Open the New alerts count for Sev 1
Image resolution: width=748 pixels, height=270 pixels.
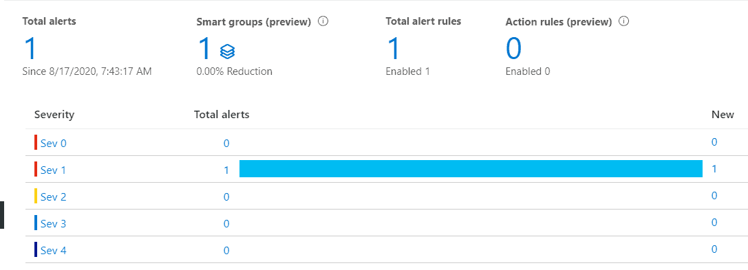coord(714,168)
